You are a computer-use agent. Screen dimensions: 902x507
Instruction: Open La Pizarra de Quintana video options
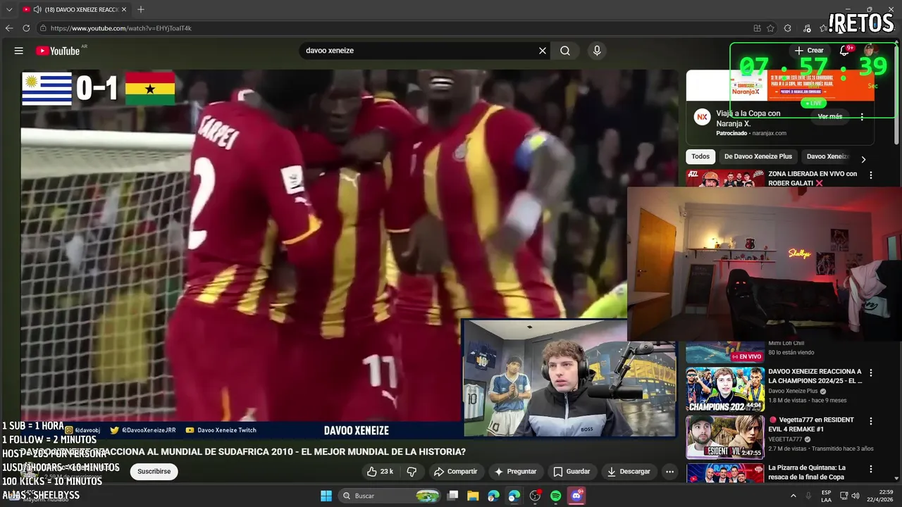click(870, 469)
